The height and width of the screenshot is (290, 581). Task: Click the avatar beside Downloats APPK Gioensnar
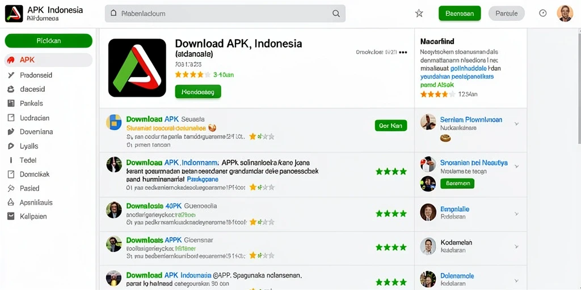(x=113, y=244)
